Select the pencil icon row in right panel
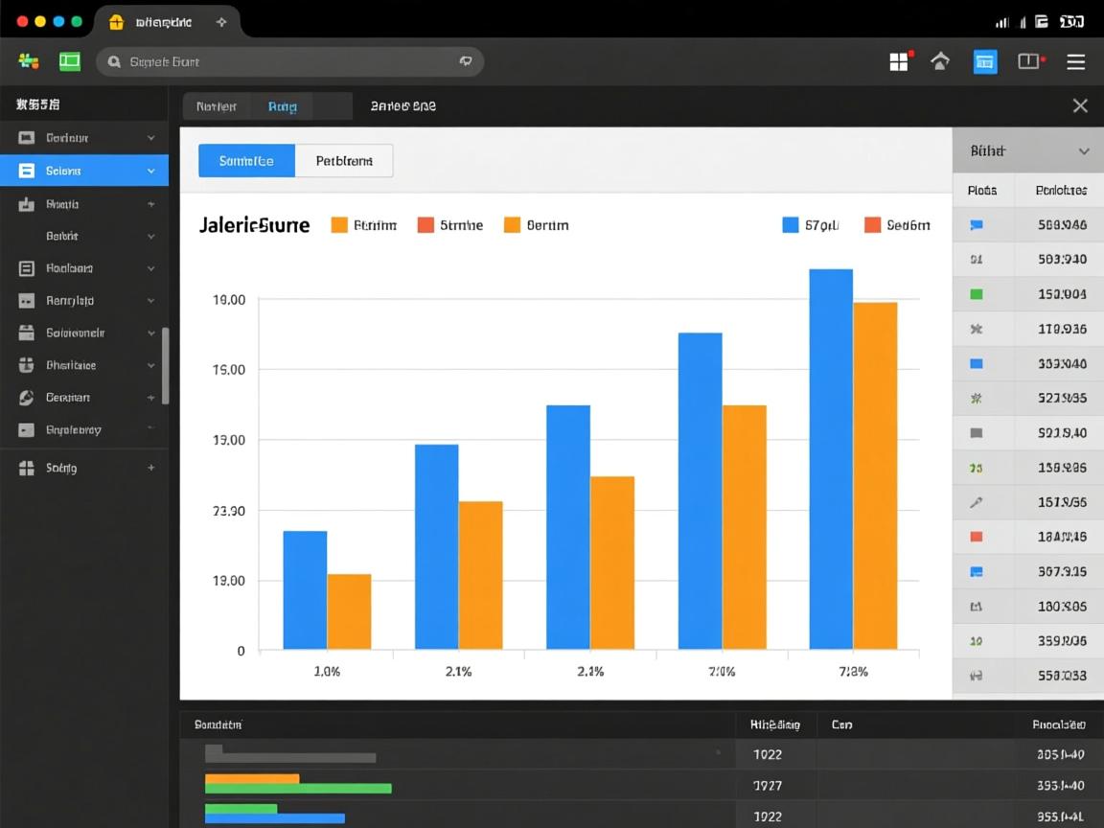 tap(977, 502)
